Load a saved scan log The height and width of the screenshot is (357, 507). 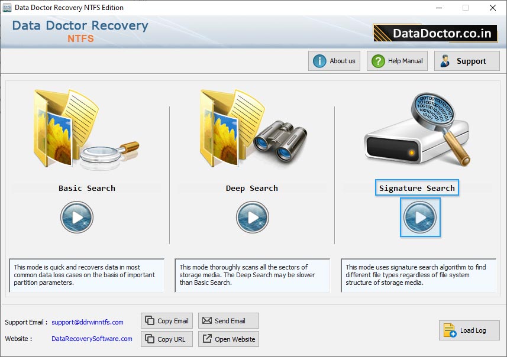coord(469,330)
